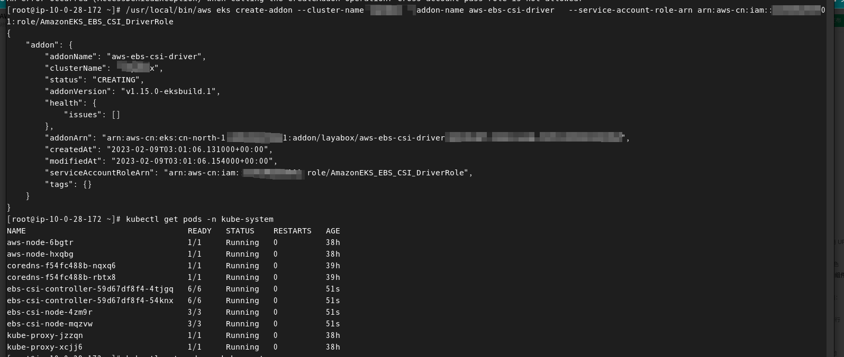Click the coredns-f54fc488b-nqxq6 pod name
The image size is (844, 357).
click(61, 266)
